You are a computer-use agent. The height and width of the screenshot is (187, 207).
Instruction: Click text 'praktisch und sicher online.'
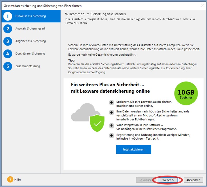pos(134,106)
